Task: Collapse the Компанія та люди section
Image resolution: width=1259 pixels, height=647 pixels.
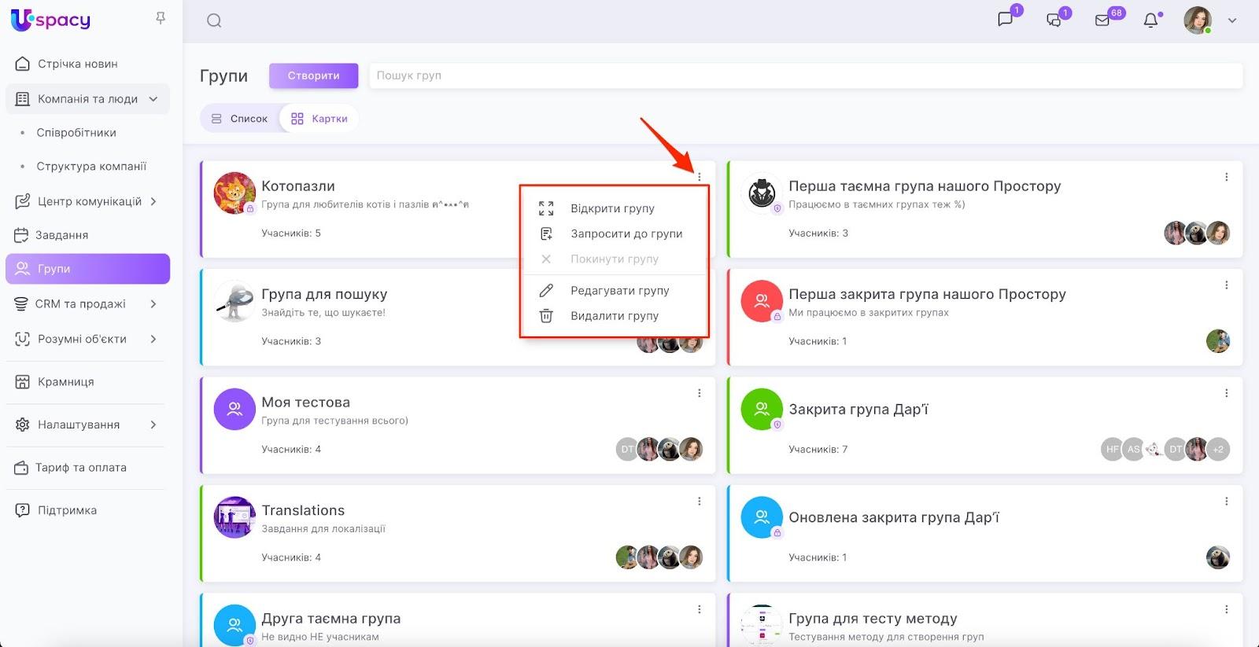Action: pyautogui.click(x=153, y=99)
